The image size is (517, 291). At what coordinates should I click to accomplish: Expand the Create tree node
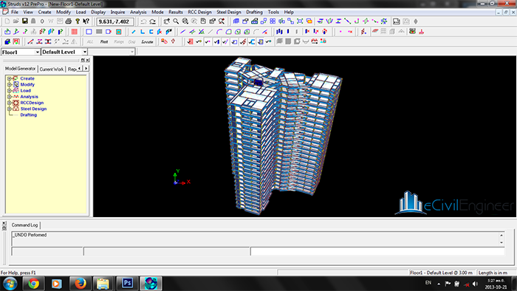click(9, 78)
